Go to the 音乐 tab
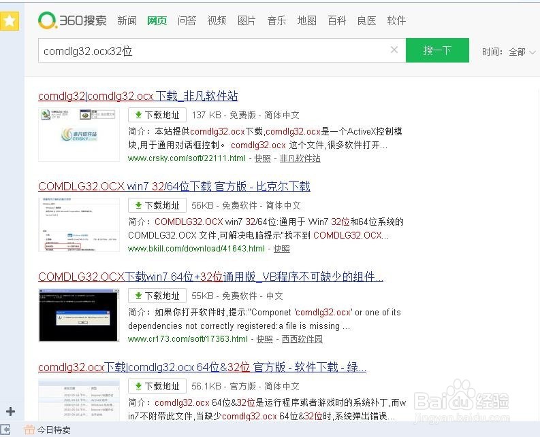Viewport: 540px width, 437px height. coord(276,20)
